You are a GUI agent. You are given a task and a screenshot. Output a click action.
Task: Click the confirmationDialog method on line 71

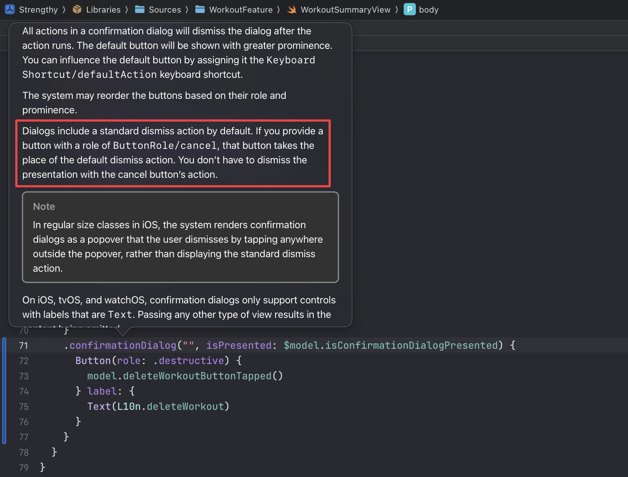pos(123,345)
